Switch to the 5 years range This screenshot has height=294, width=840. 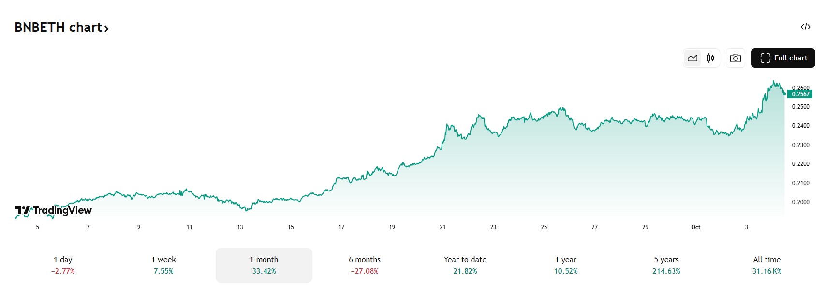666,265
